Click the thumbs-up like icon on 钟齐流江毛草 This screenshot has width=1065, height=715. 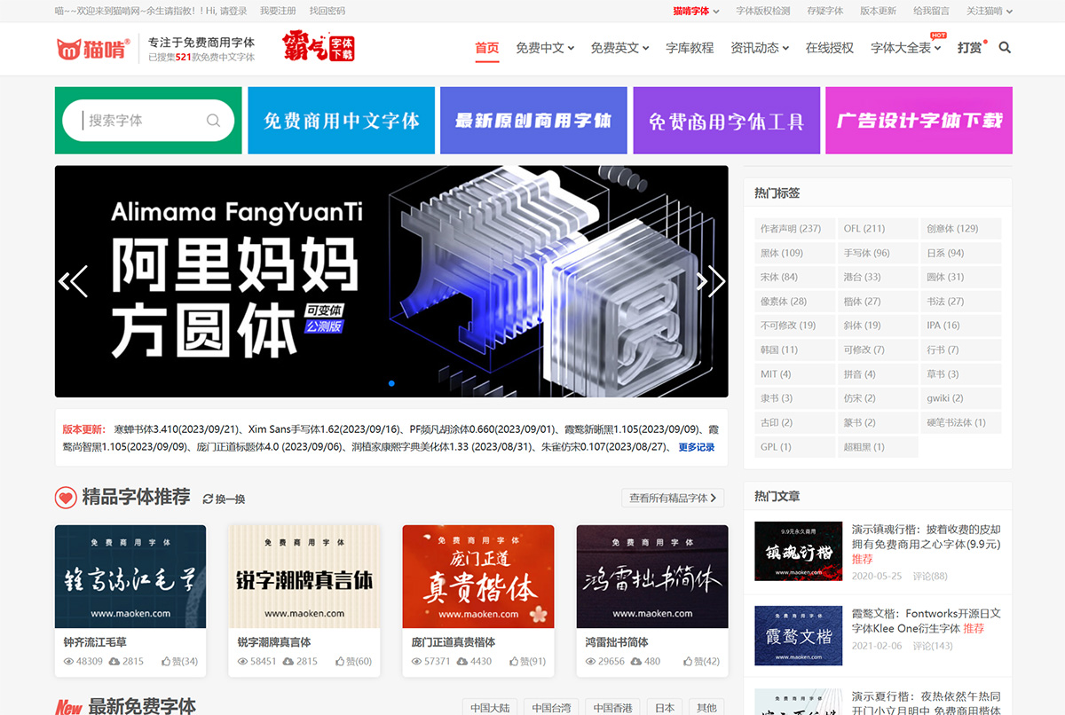167,660
